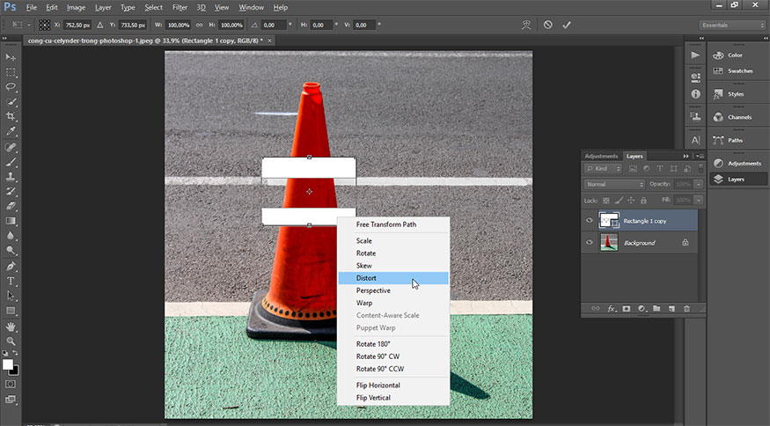This screenshot has width=770, height=426.
Task: Click the foreground color swatch
Action: coord(8,364)
